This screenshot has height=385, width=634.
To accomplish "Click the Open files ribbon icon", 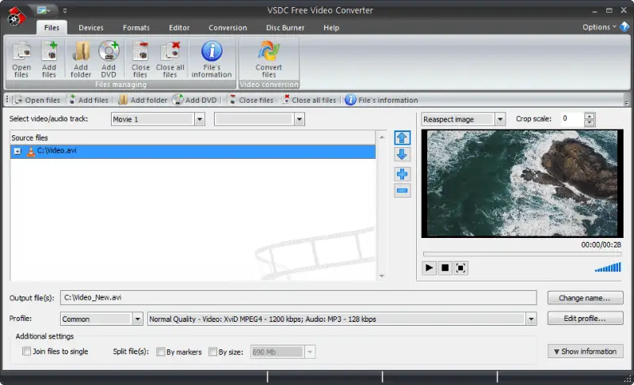I will [21, 59].
